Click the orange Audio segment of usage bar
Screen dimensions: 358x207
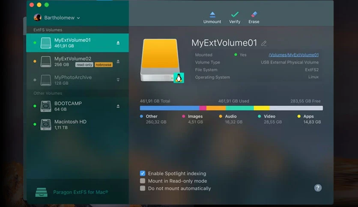216,108
